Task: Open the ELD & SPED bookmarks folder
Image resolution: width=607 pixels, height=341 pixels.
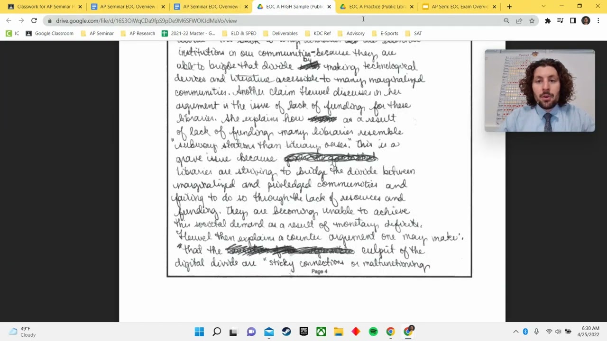Action: [239, 34]
